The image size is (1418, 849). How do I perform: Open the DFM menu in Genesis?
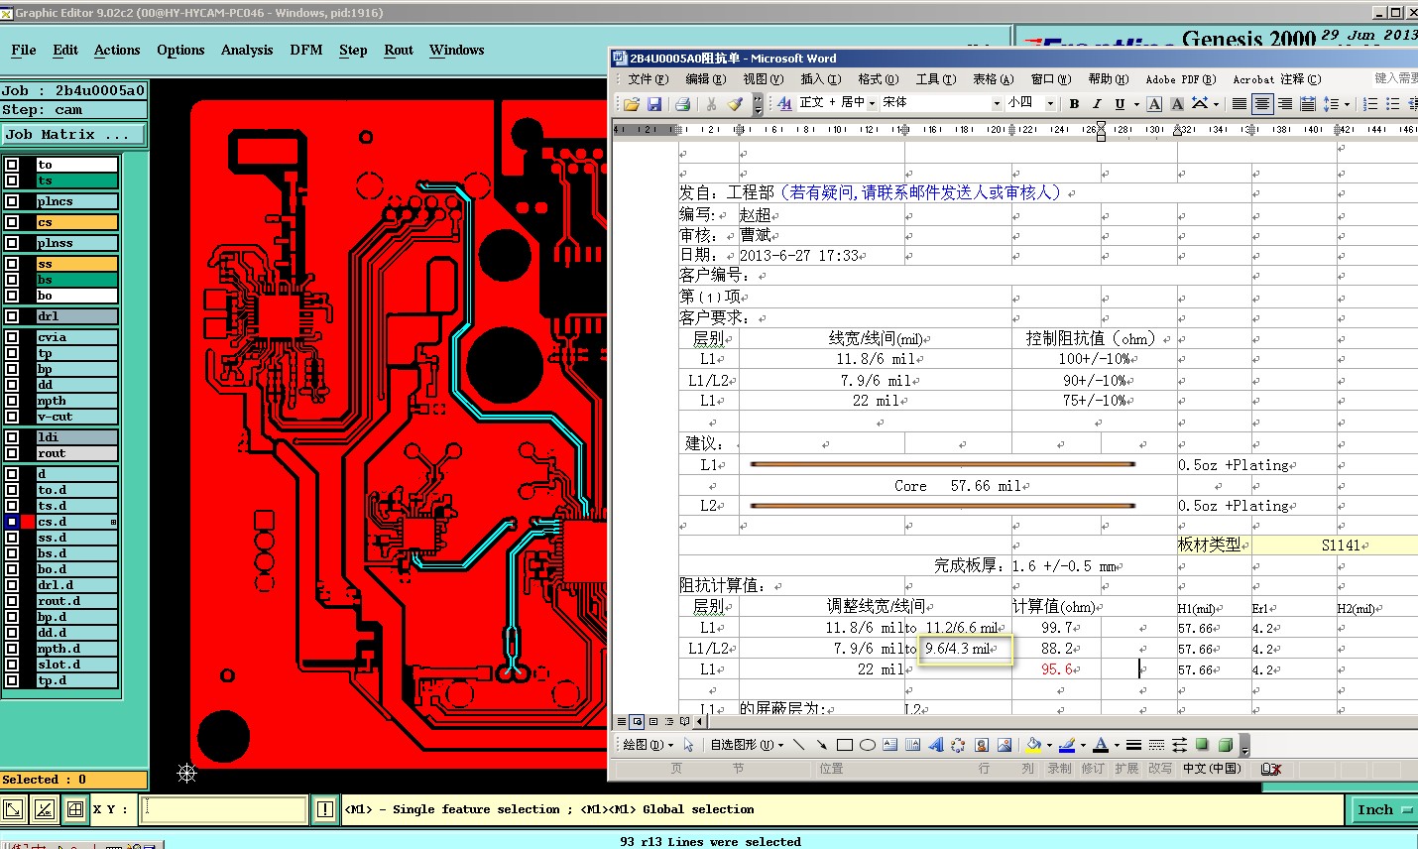[306, 50]
